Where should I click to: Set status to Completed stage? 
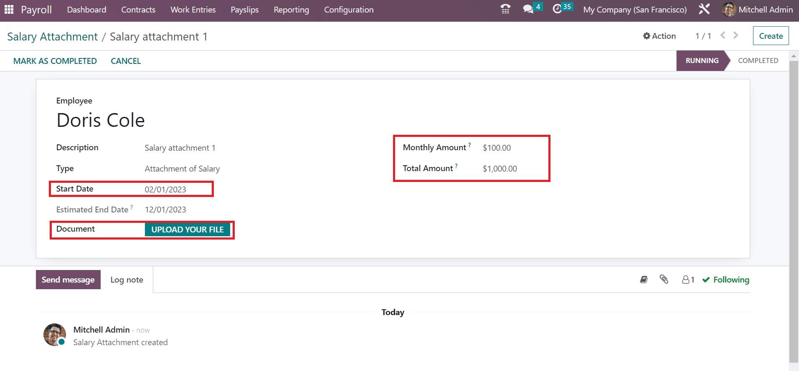tap(758, 61)
